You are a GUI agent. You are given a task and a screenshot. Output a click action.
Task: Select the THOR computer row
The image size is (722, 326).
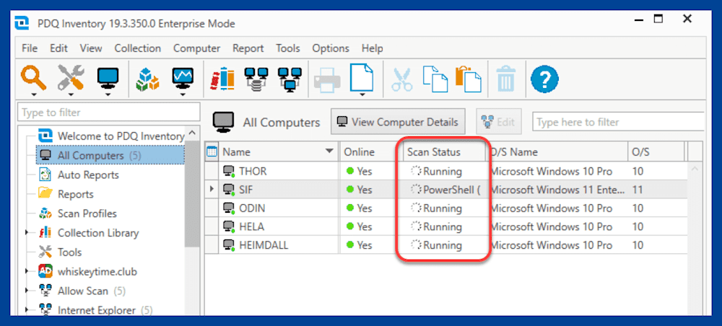[447, 171]
